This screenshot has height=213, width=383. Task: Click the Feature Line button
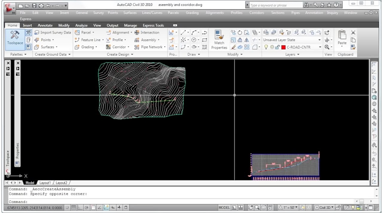click(89, 40)
